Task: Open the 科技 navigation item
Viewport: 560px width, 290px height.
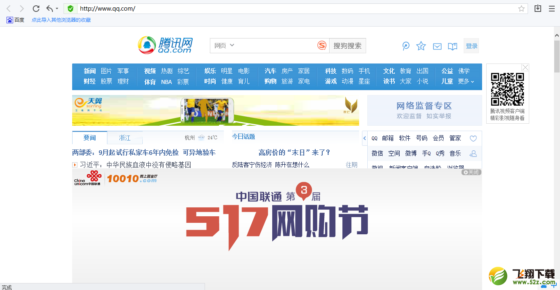Action: [x=331, y=71]
